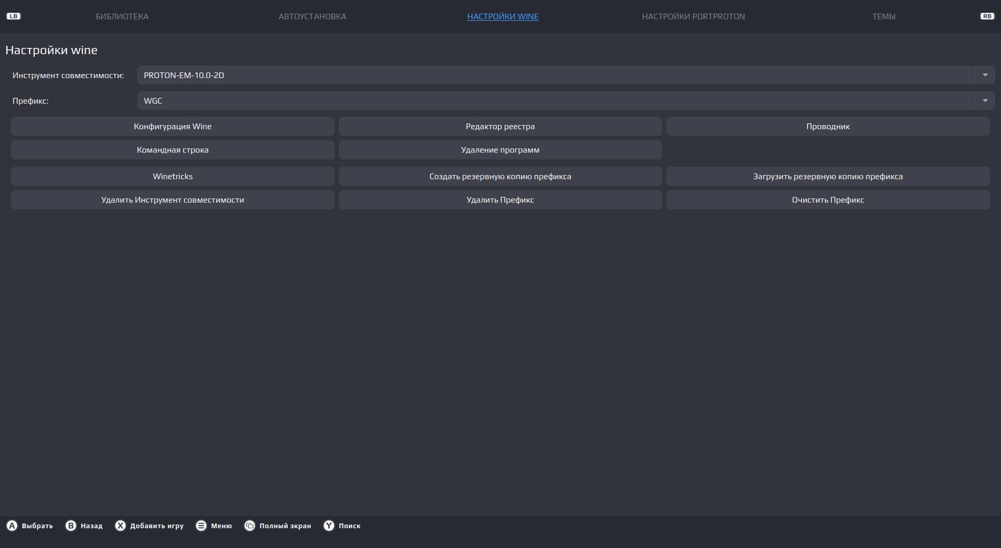This screenshot has height=548, width=1001.
Task: Open the Автоустановка tab
Action: pos(312,17)
